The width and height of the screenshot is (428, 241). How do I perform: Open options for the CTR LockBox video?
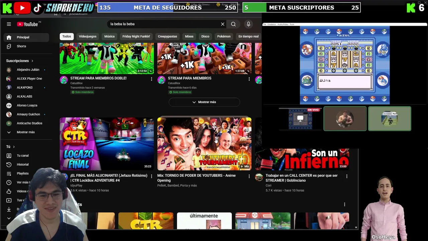point(151,176)
